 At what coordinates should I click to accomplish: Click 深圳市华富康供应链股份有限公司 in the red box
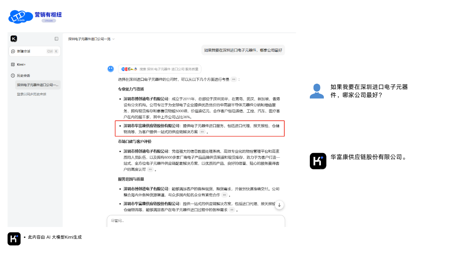point(151,126)
